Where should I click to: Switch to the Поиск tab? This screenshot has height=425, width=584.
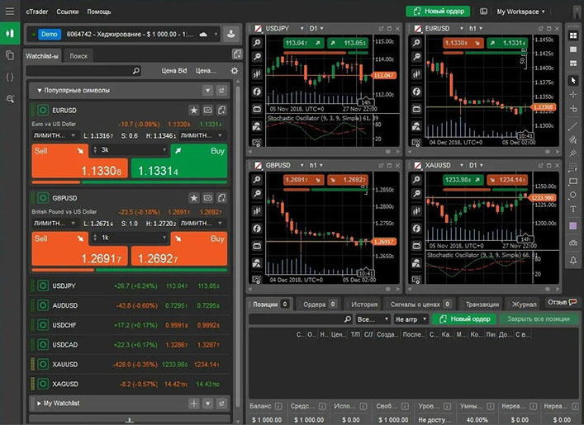pyautogui.click(x=78, y=56)
